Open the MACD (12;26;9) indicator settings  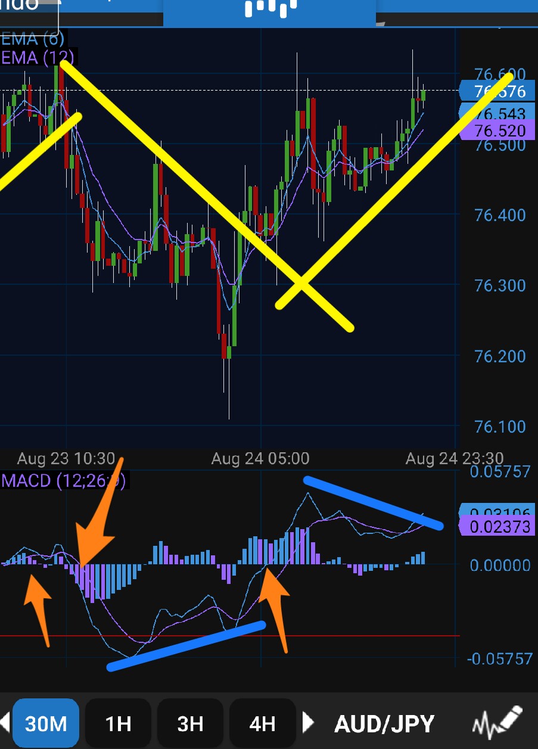point(63,480)
